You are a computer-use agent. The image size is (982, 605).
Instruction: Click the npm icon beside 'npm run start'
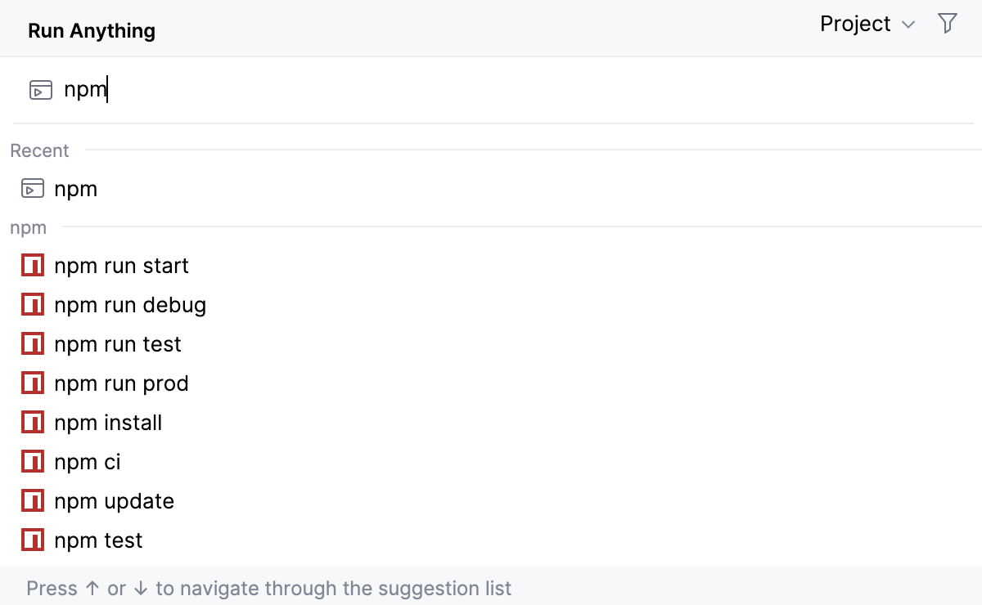click(x=32, y=265)
